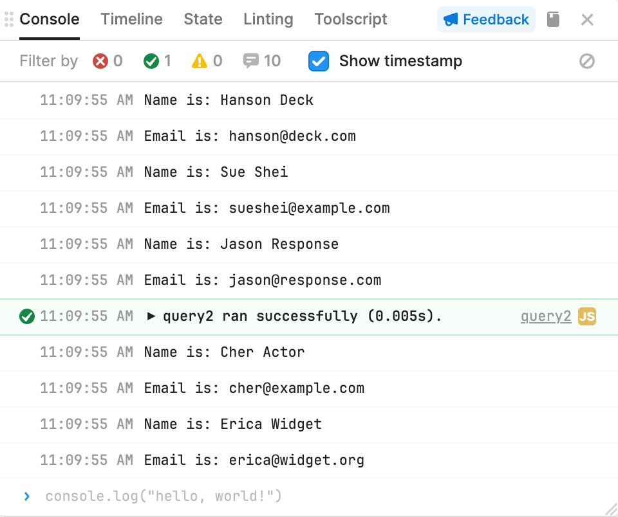Click the blue prompt chevron
This screenshot has height=517, width=618.
pos(27,496)
